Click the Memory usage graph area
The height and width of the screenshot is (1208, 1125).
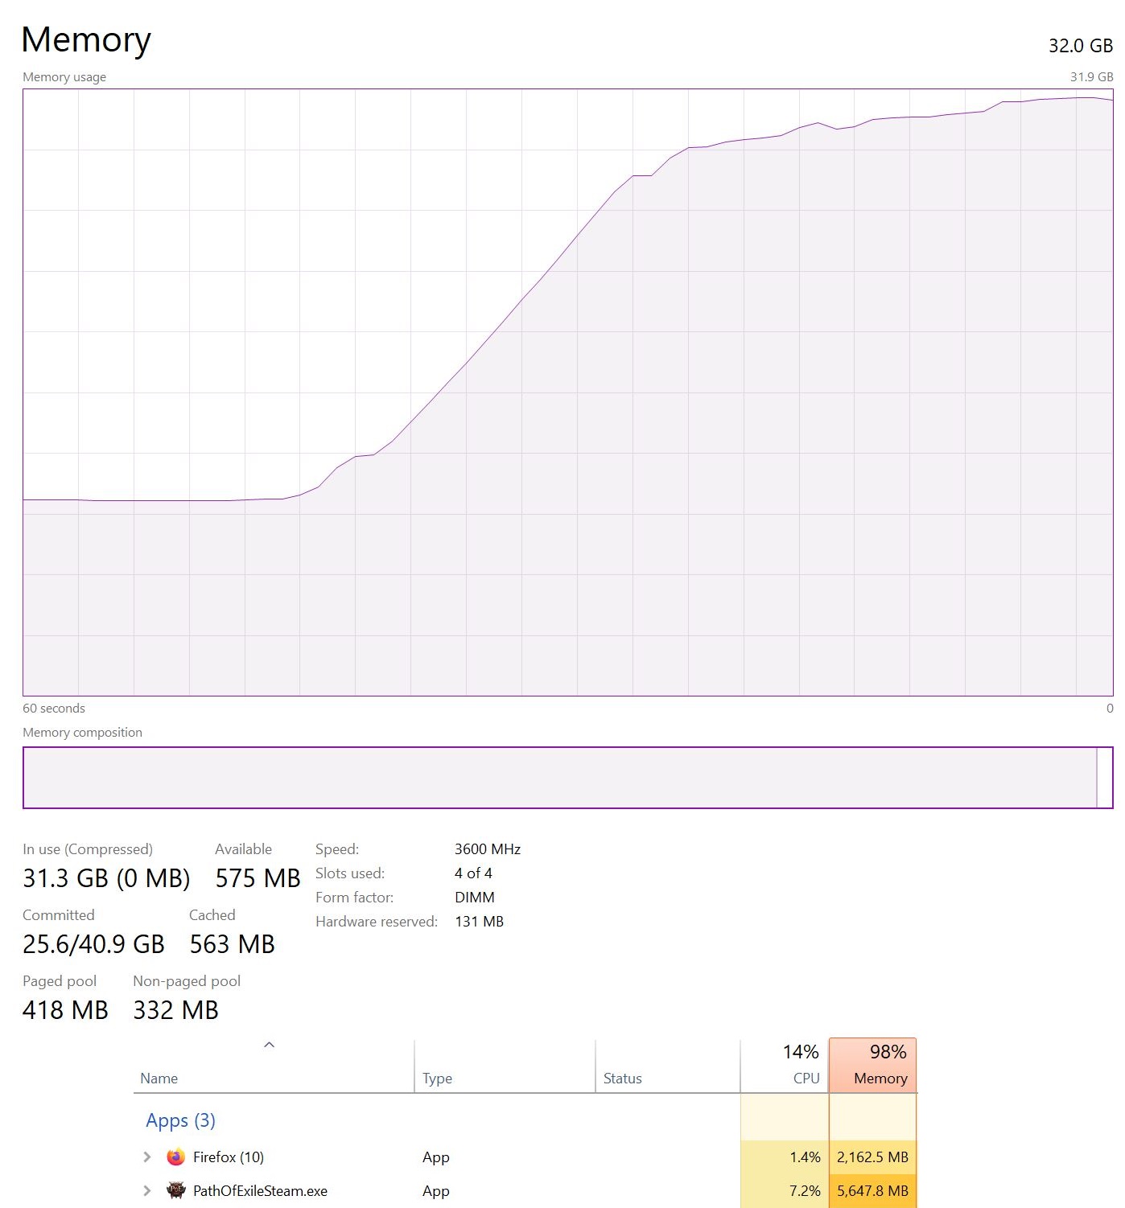568,392
